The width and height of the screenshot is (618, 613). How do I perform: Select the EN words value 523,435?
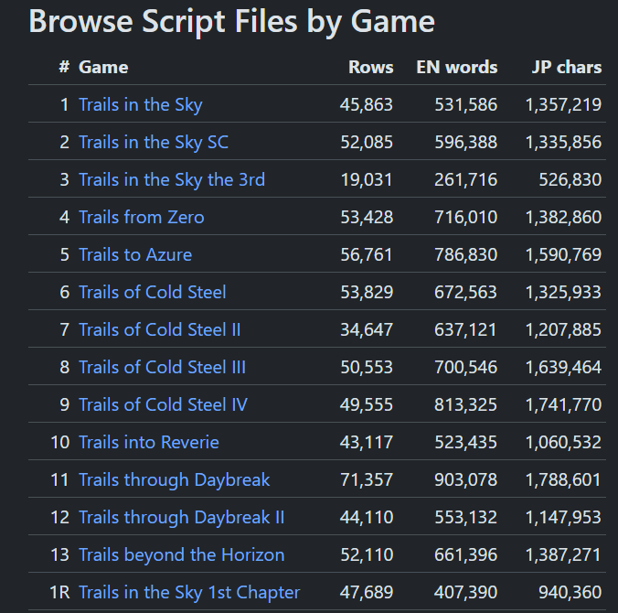[466, 442]
